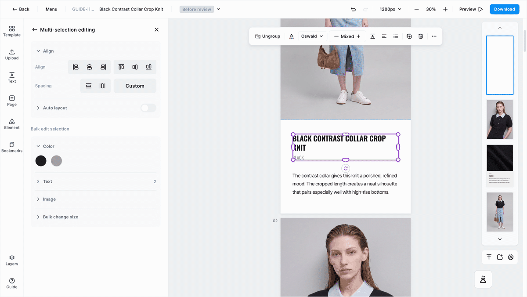Open the Oswald font dropdown
527x297 pixels.
click(x=312, y=36)
